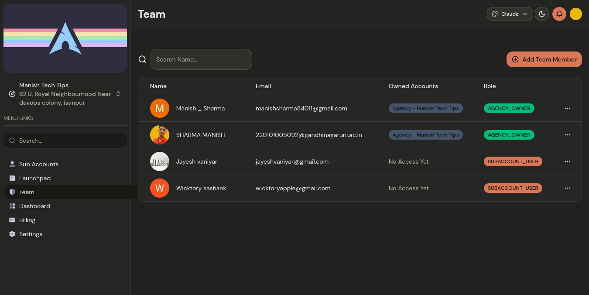Click the Search Name input field
Viewport: 589px width, 295px height.
point(201,59)
